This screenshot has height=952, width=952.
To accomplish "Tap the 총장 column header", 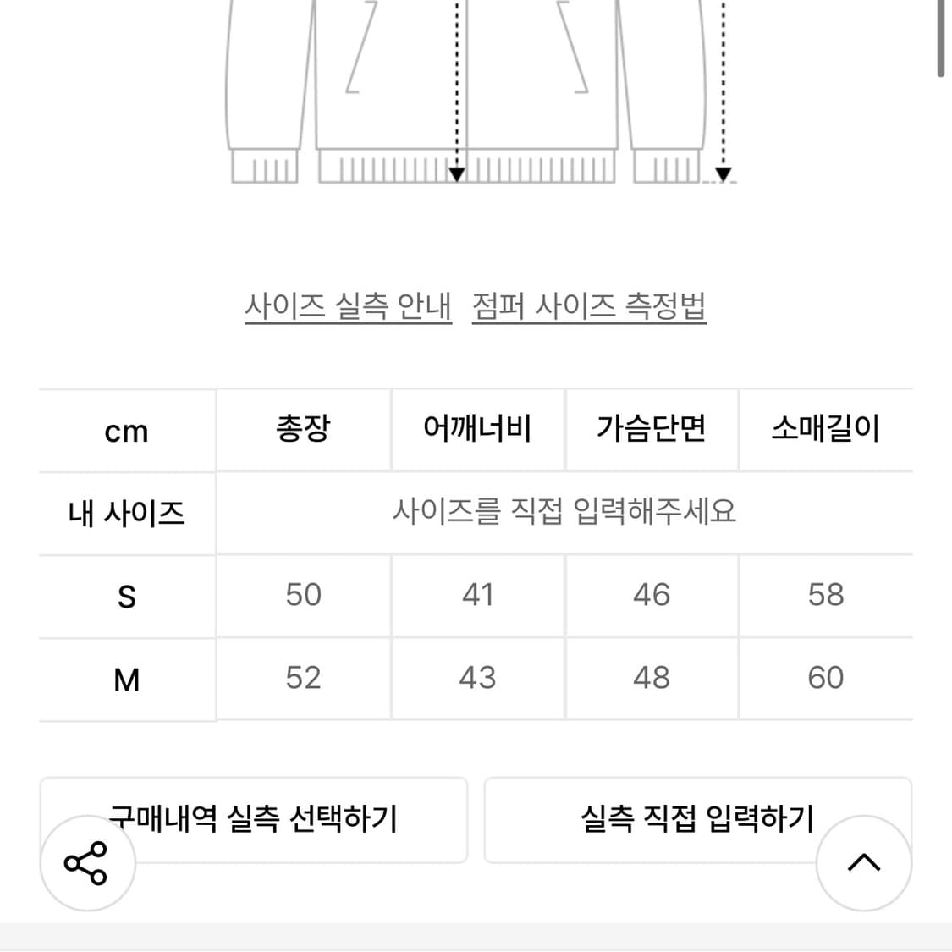I will pos(303,429).
